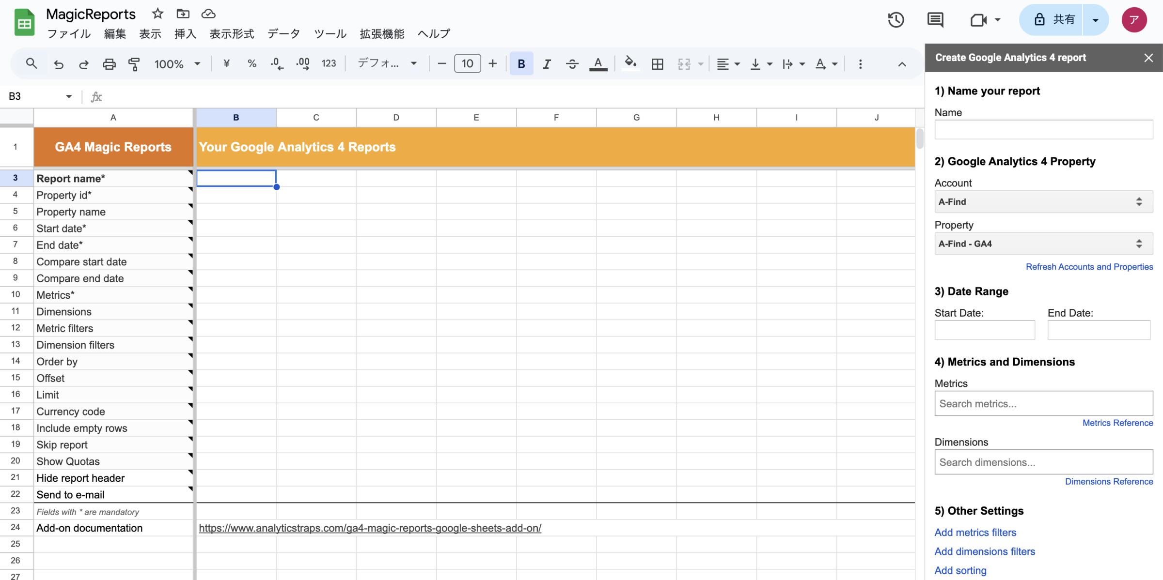Undo the last action
1163x580 pixels.
click(x=59, y=64)
